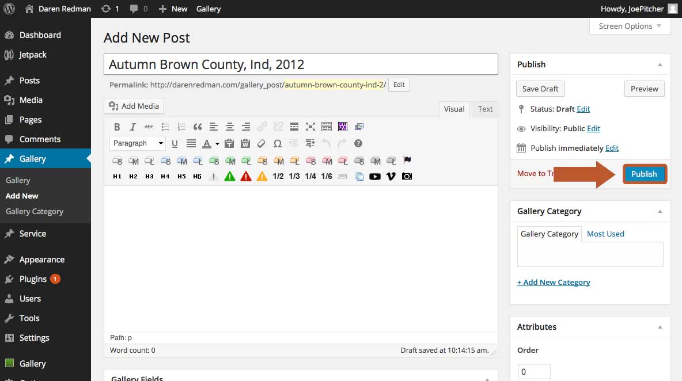Open the Most Used categories tab
The height and width of the screenshot is (381, 682).
click(605, 234)
